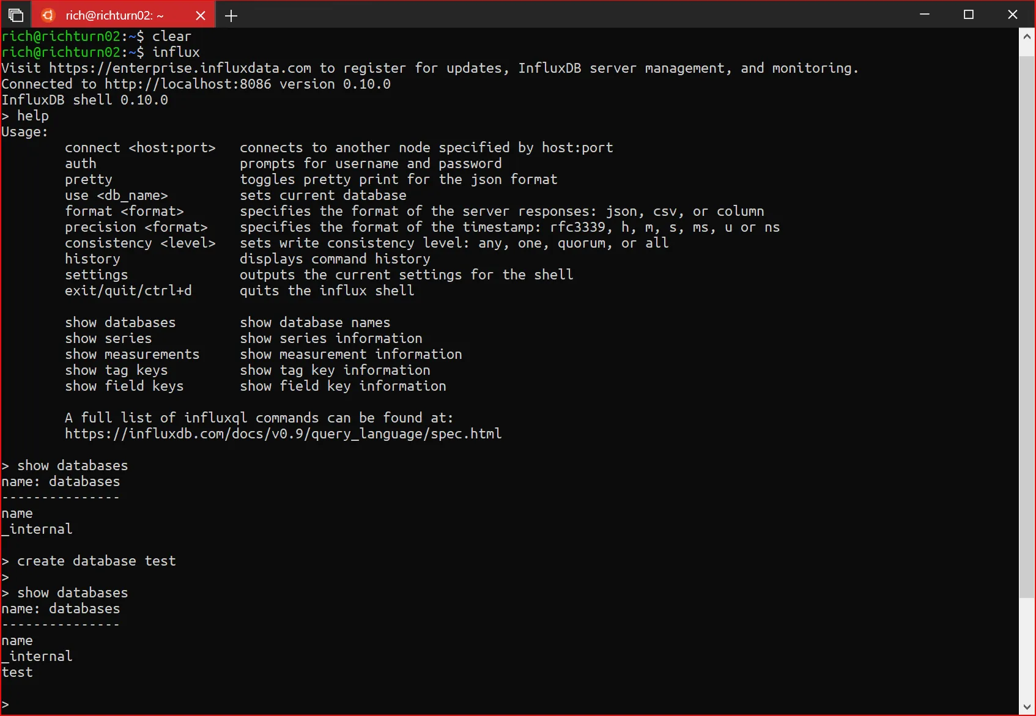Maximize the terminal window

click(968, 15)
